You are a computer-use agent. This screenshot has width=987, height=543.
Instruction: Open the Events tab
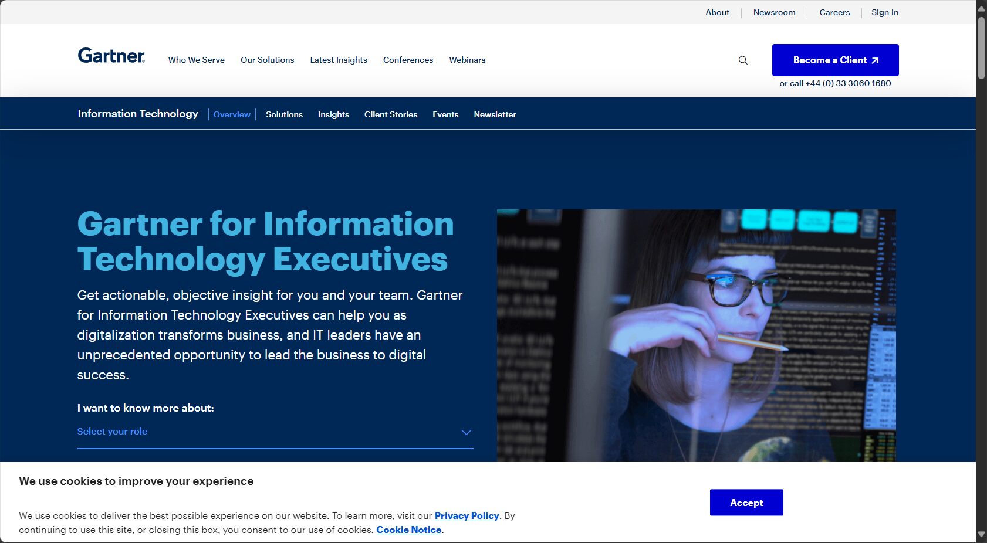click(x=445, y=114)
